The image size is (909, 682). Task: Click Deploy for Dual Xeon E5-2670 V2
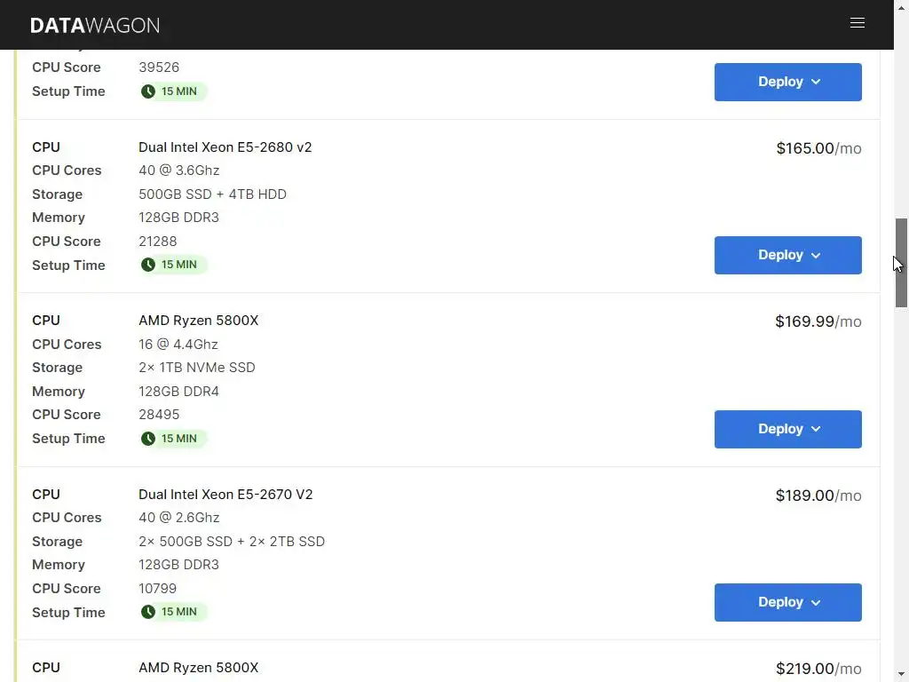click(780, 602)
